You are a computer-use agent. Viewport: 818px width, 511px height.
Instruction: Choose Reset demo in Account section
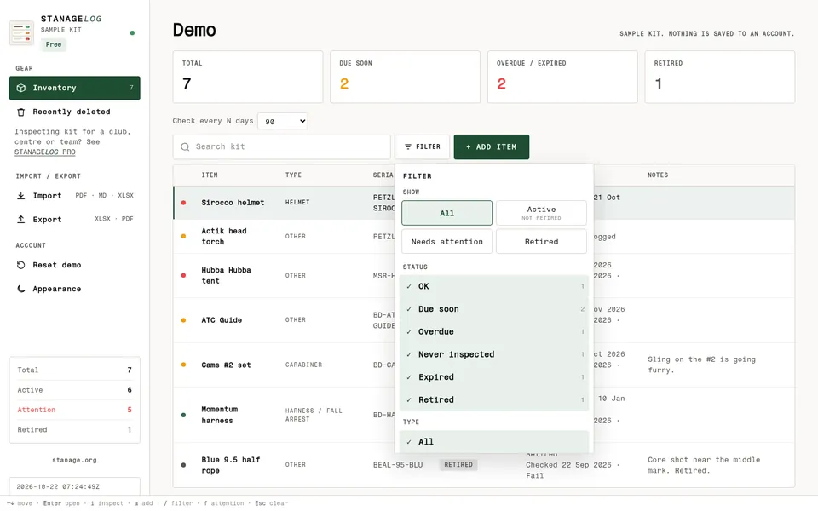(x=75, y=265)
